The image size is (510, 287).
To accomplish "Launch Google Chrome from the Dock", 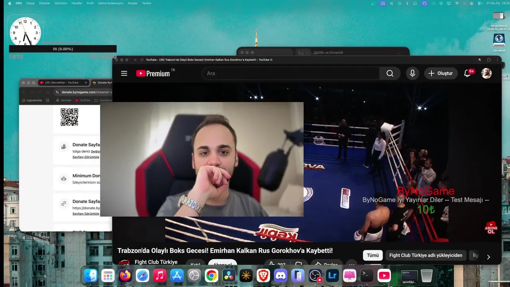I will [x=212, y=275].
